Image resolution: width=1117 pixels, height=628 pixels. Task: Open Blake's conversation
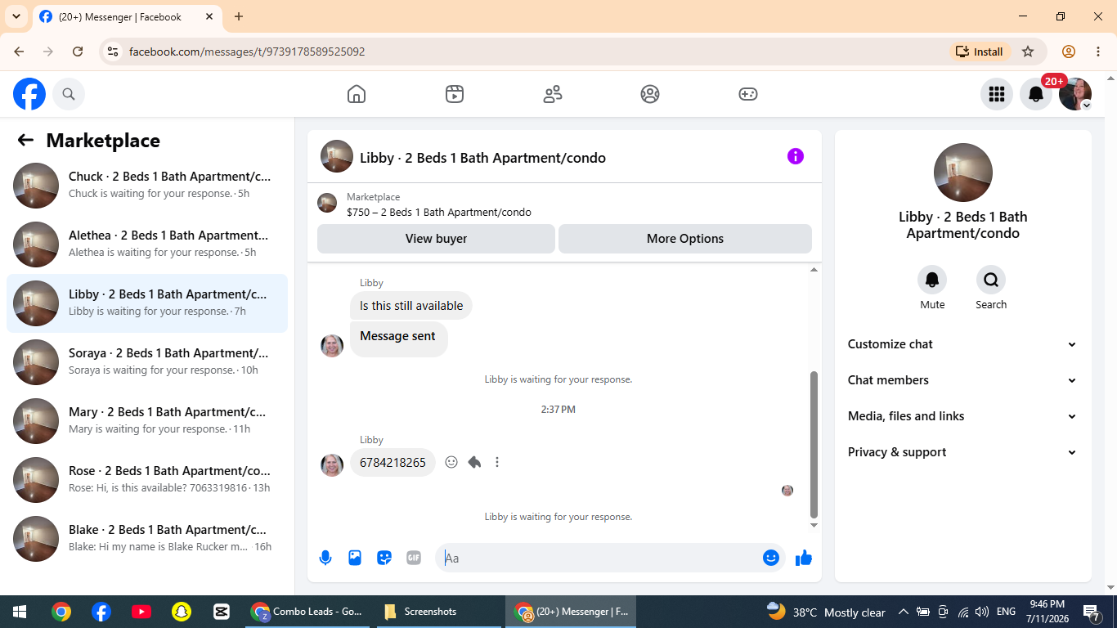pos(147,539)
